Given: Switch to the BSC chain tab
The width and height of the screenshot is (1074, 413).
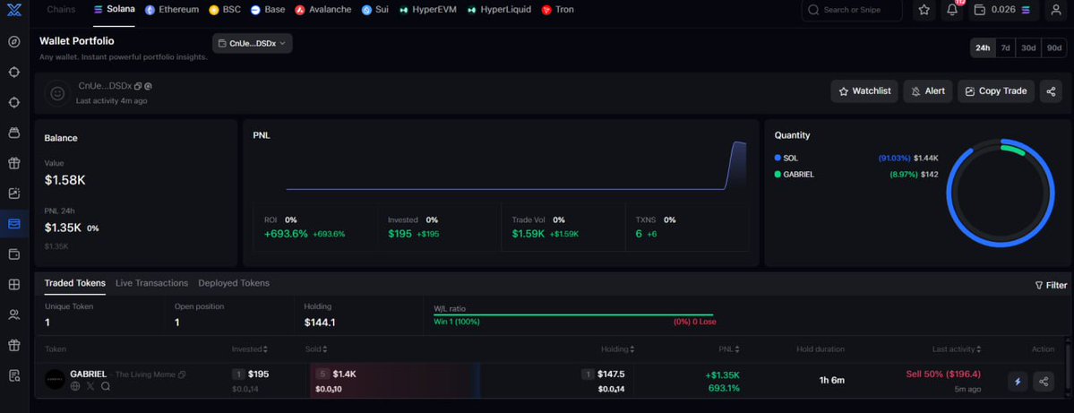Looking at the screenshot, I should 225,10.
